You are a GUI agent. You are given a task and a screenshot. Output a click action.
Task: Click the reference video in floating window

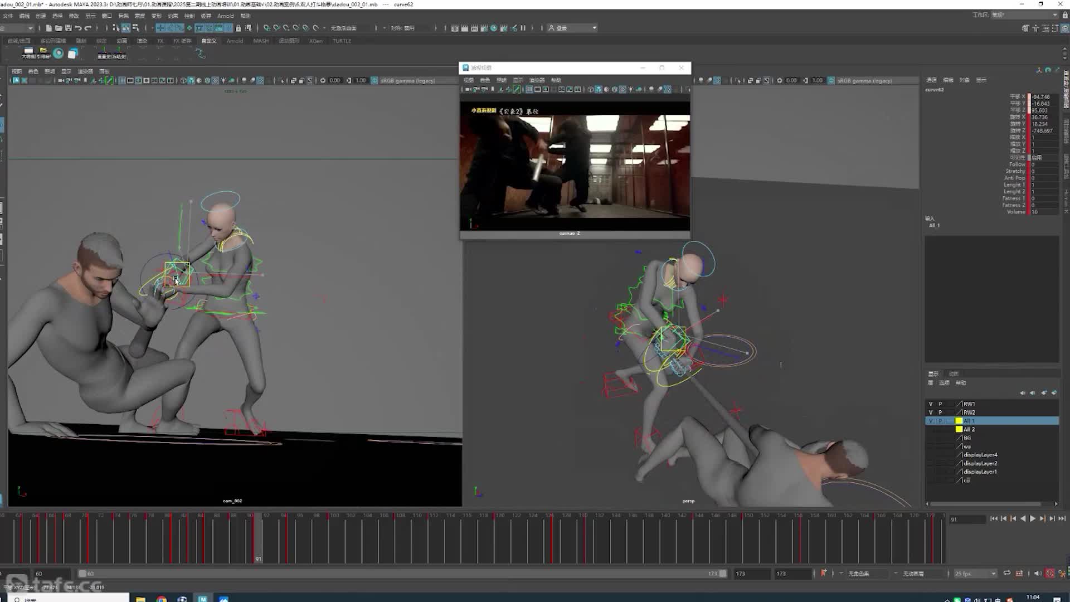[575, 166]
